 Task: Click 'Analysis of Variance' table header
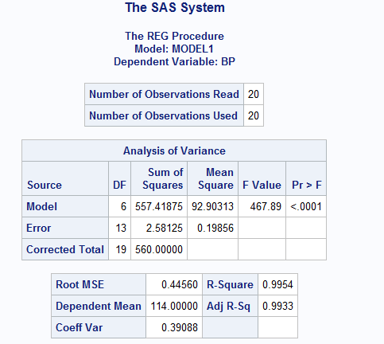174,150
